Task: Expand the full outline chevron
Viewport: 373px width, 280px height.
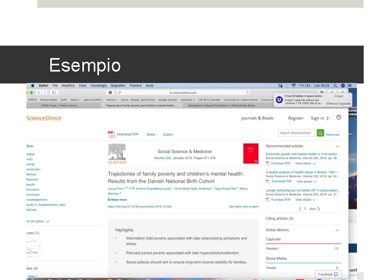Action: (x=48, y=221)
